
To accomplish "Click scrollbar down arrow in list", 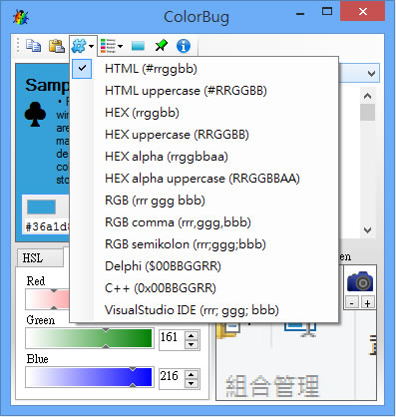I will (367, 229).
